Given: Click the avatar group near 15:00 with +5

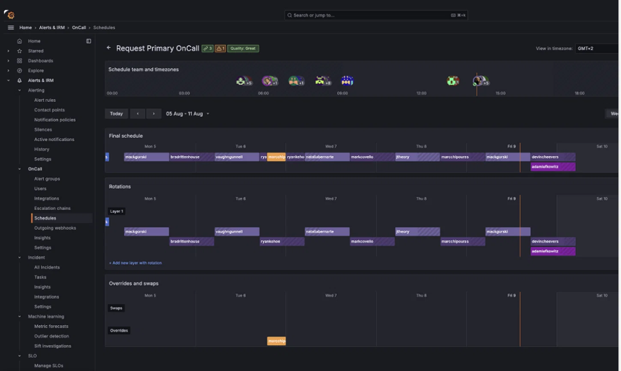Looking at the screenshot, I should (x=481, y=81).
